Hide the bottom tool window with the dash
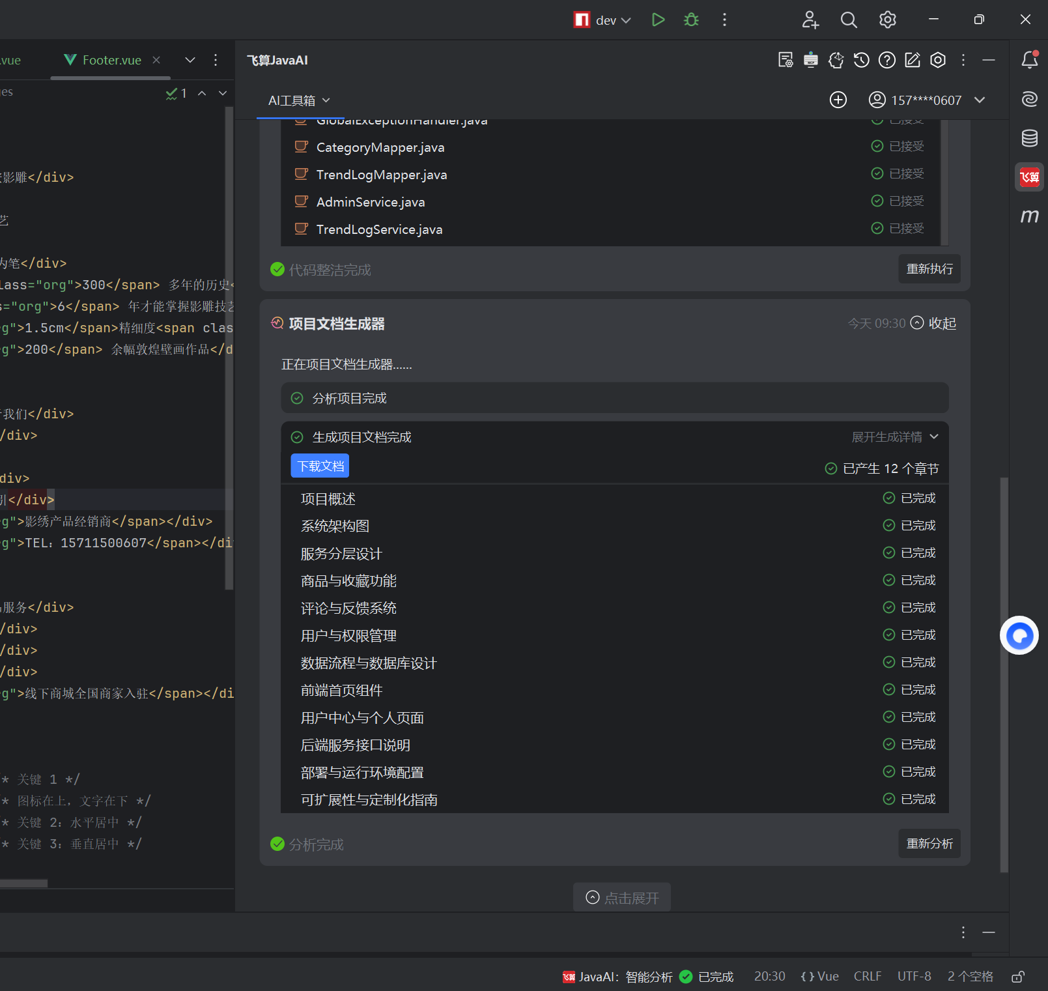This screenshot has width=1048, height=991. tap(989, 932)
